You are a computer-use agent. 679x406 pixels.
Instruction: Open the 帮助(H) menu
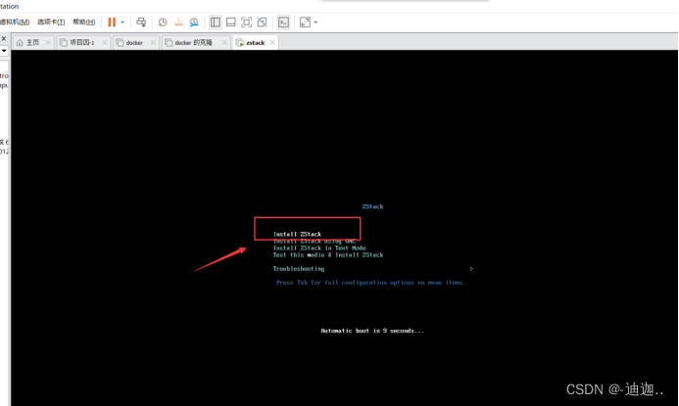coord(84,23)
